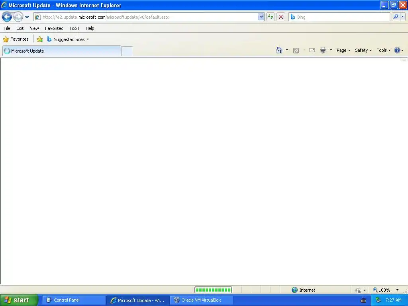Open the Tools command bar menu
Image resolution: width=408 pixels, height=306 pixels.
[384, 50]
